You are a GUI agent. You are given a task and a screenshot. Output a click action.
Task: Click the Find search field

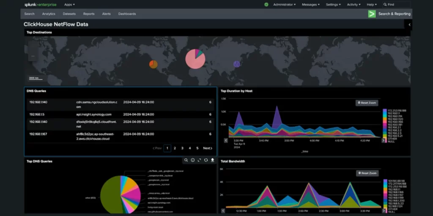click(397, 5)
